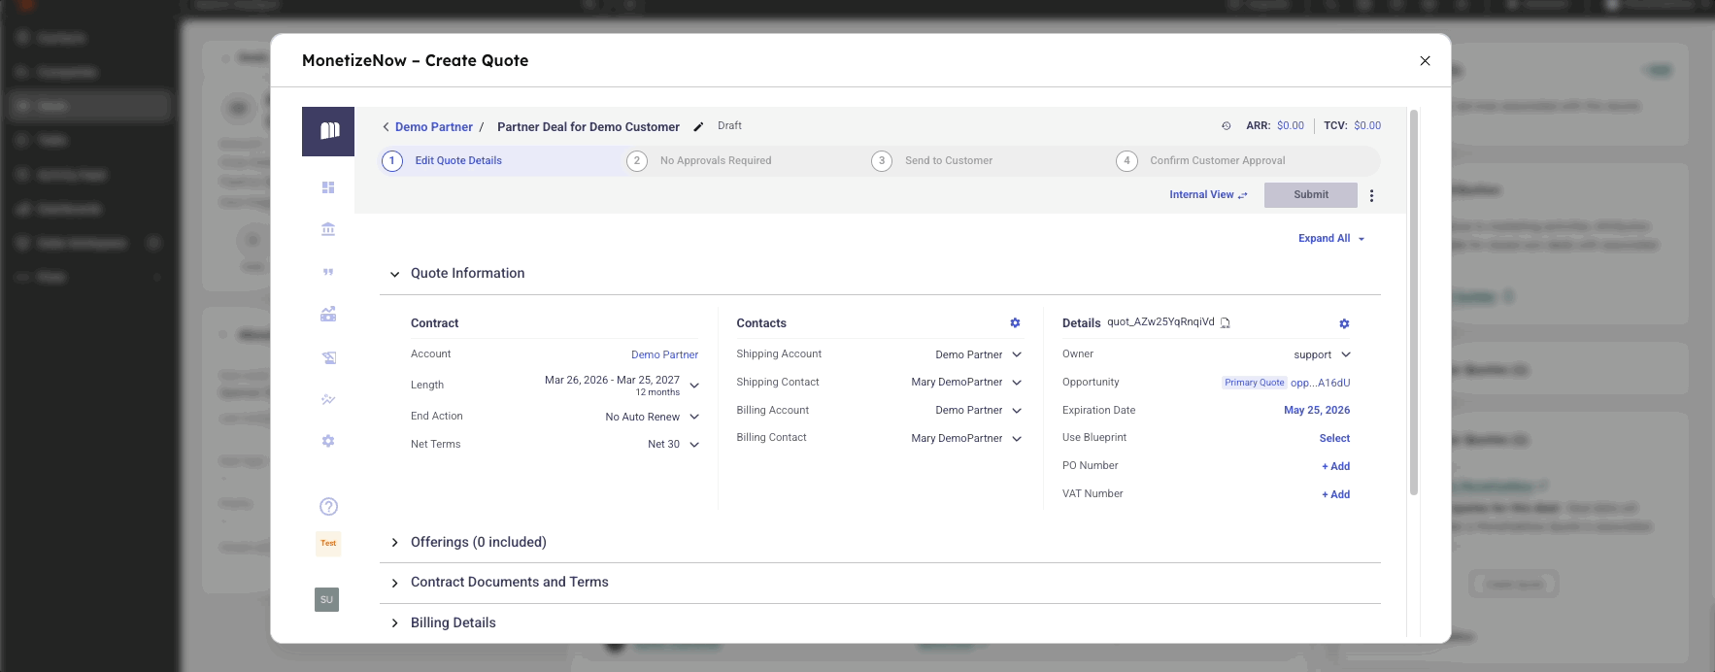This screenshot has width=1715, height=672.
Task: Open the SU user avatar
Action: point(326,599)
